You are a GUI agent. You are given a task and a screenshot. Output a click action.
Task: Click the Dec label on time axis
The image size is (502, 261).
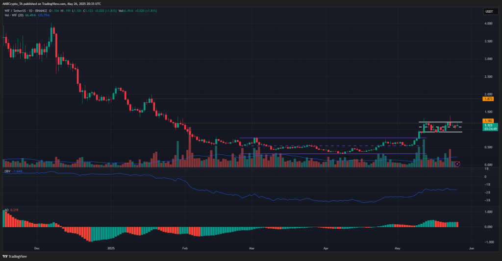coord(37,248)
